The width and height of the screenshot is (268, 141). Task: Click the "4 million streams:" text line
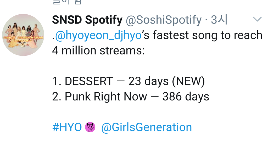tap(98, 50)
